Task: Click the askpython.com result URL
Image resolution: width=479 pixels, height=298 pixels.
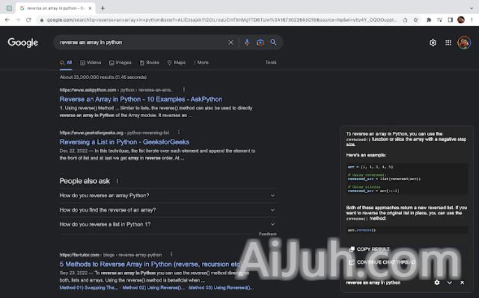Action: (x=117, y=90)
